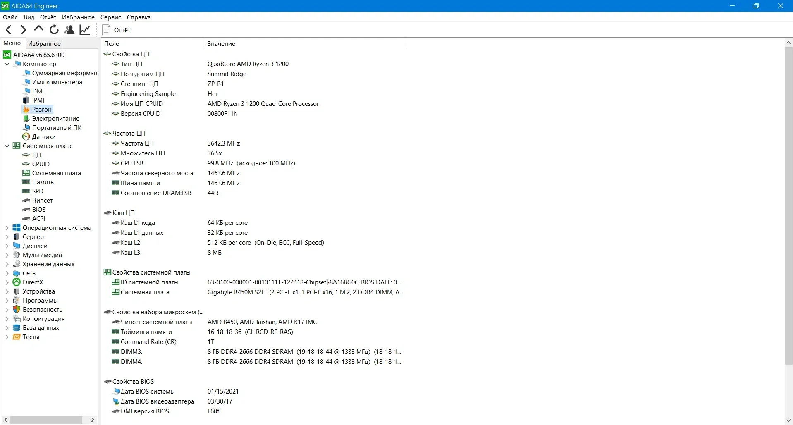Click the База данных database icon
The height and width of the screenshot is (425, 793).
17,328
